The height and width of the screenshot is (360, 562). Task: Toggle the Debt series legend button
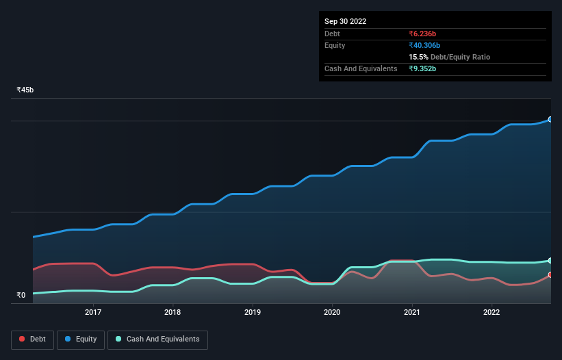pyautogui.click(x=32, y=339)
